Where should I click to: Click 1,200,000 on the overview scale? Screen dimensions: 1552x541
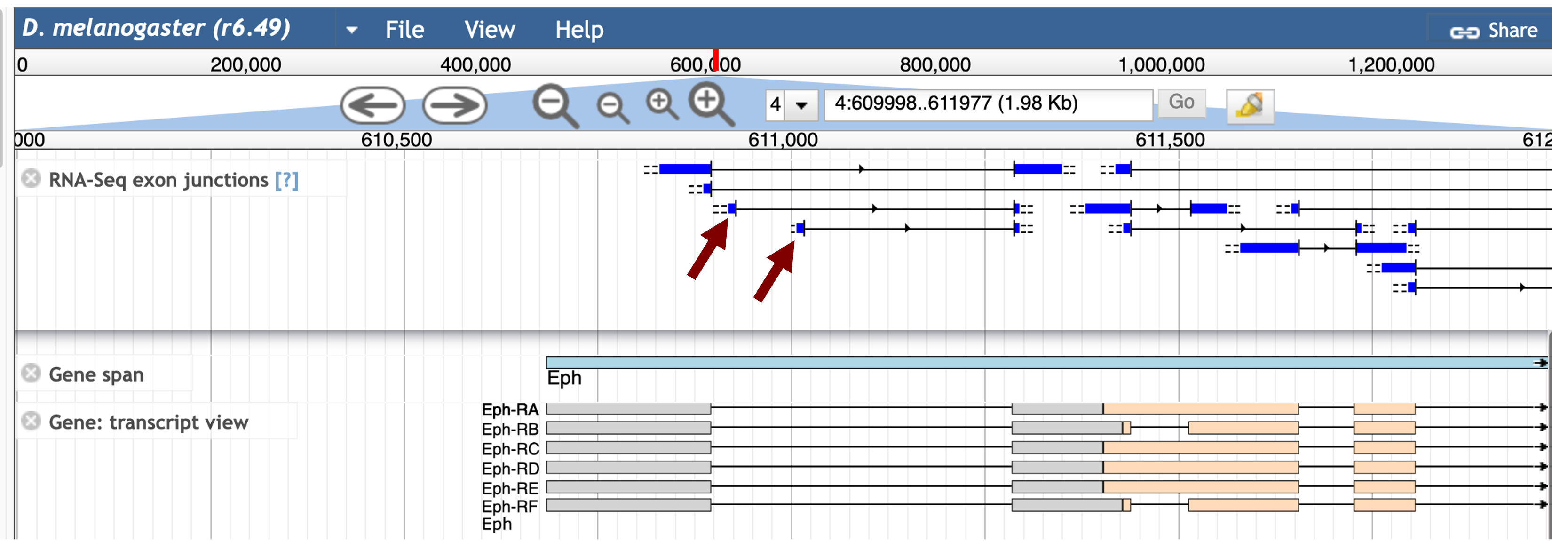pos(1391,64)
